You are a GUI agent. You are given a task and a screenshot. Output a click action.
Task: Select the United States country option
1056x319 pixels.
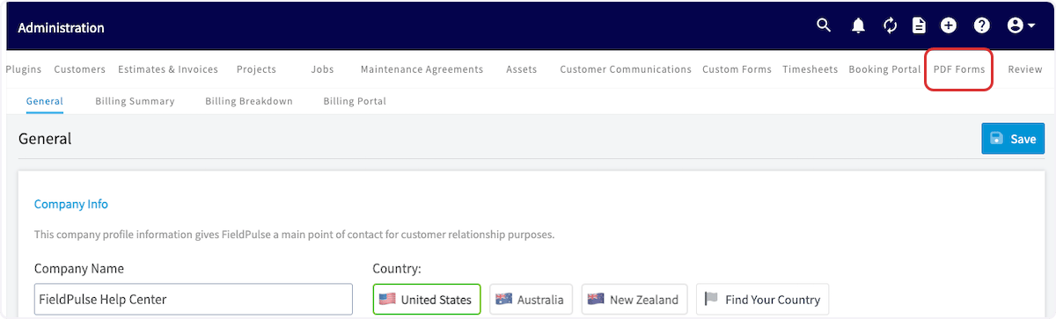(x=427, y=300)
